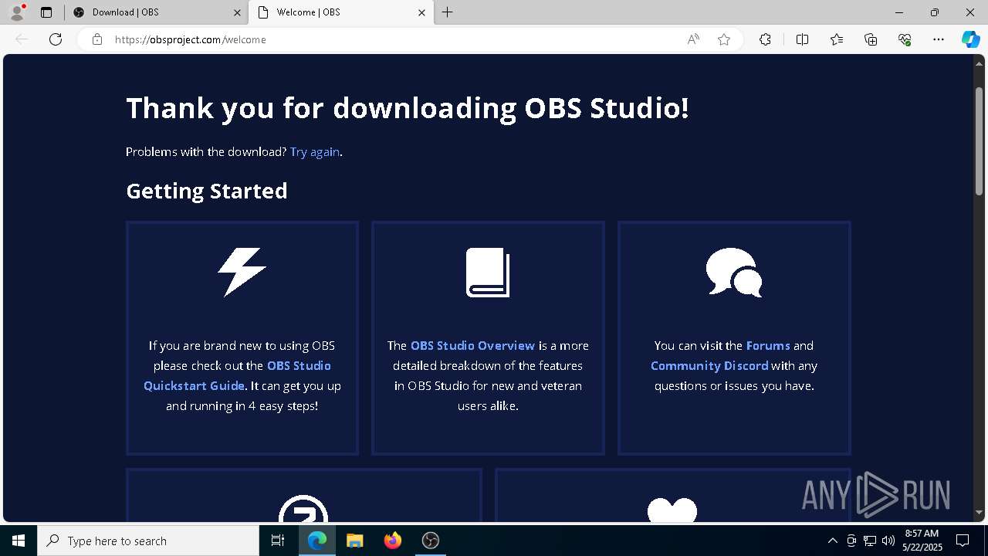Open the network status icon
The width and height of the screenshot is (988, 556).
click(870, 541)
